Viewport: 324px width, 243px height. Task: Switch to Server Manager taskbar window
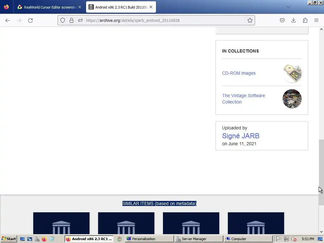(199, 239)
